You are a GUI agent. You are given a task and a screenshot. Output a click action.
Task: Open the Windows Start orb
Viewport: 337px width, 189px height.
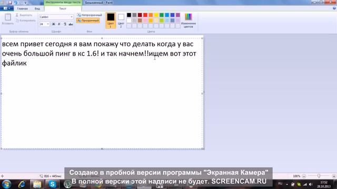pos(6,184)
